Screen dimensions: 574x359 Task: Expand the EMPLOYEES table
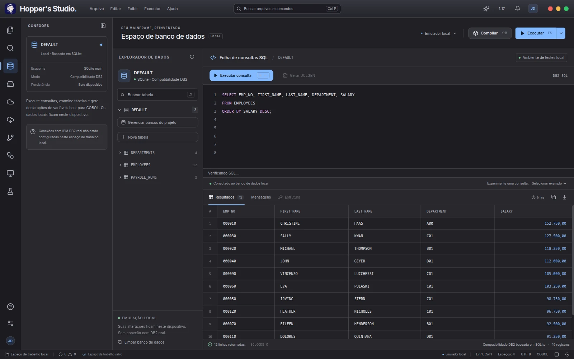[x=120, y=165]
